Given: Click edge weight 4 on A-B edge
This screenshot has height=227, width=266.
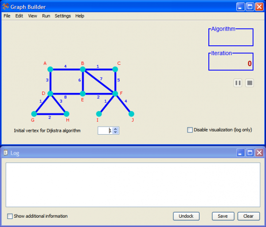Looking at the screenshot, I should tap(65, 66).
